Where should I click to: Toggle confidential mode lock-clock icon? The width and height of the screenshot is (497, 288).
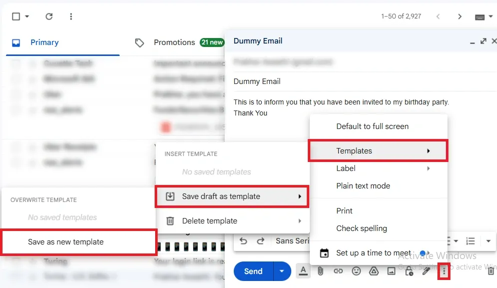click(x=409, y=271)
